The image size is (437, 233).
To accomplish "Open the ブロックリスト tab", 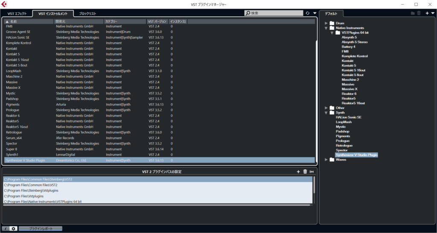I will pyautogui.click(x=88, y=13).
